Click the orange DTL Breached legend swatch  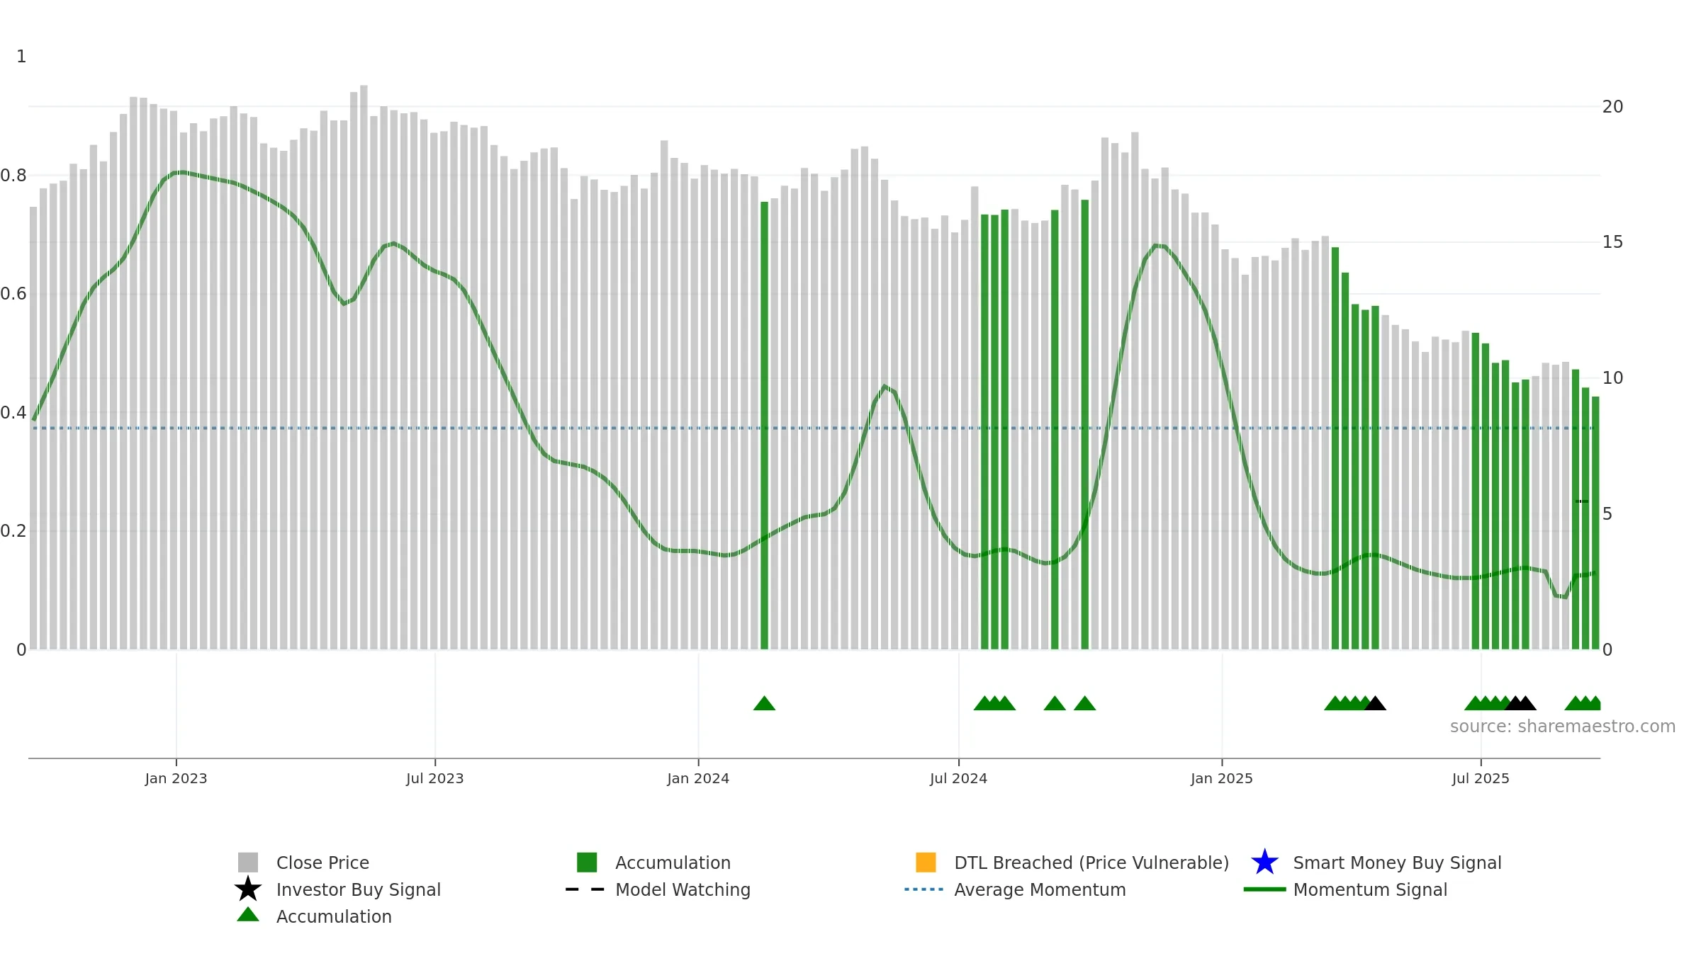[x=926, y=862]
